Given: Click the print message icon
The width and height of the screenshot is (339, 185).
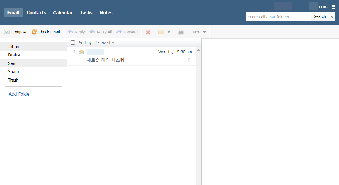Looking at the screenshot, I should [x=181, y=32].
